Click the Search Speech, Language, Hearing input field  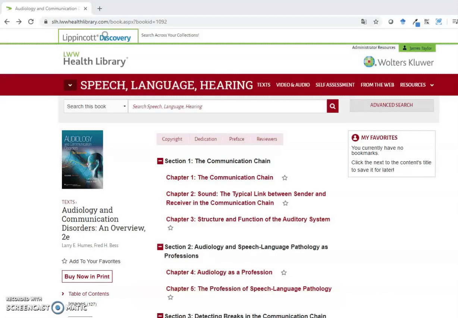point(228,106)
